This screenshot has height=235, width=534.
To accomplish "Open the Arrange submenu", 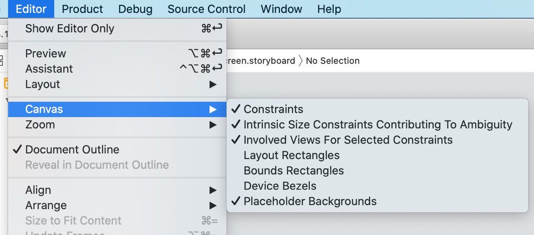I will [117, 205].
